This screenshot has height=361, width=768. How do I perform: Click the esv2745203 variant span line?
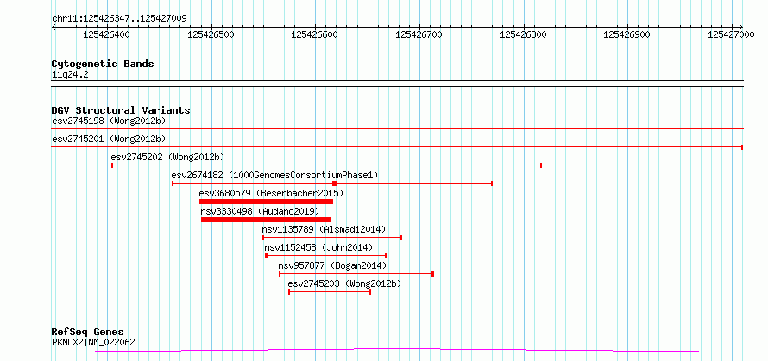330,292
